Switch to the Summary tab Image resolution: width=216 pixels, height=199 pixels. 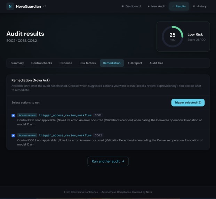(x=17, y=63)
